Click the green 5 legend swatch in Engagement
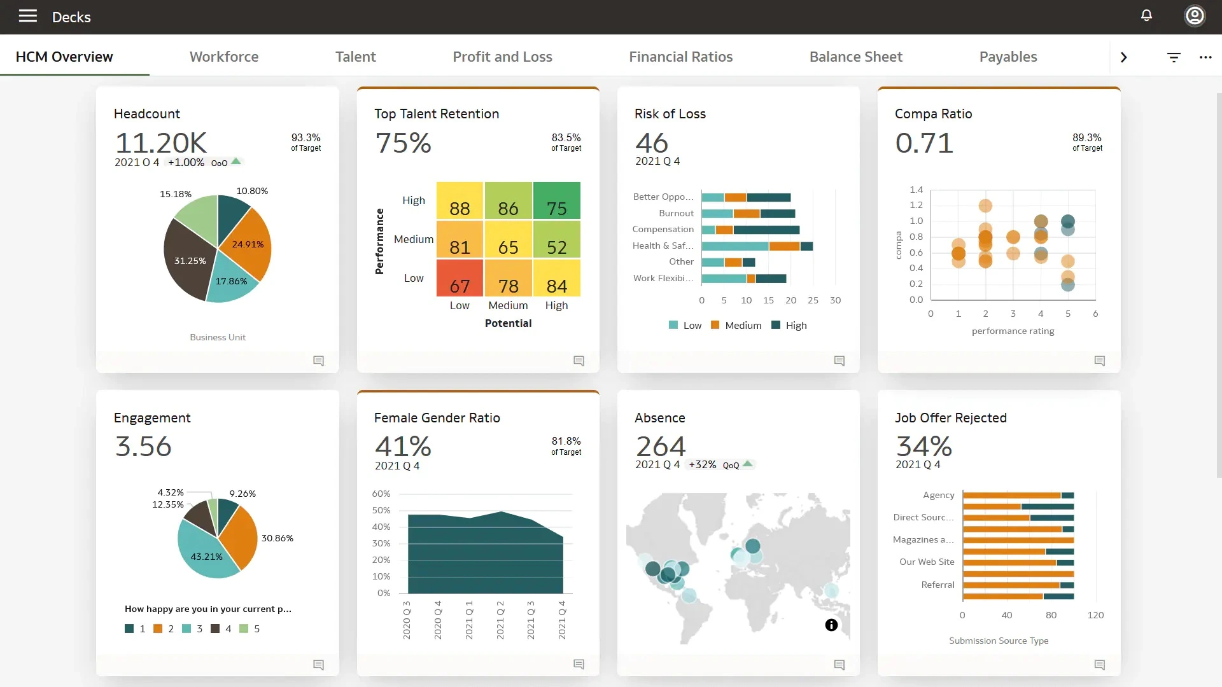 pyautogui.click(x=244, y=628)
